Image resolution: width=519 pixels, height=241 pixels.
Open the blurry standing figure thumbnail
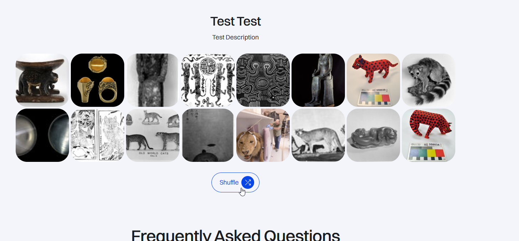pyautogui.click(x=153, y=80)
